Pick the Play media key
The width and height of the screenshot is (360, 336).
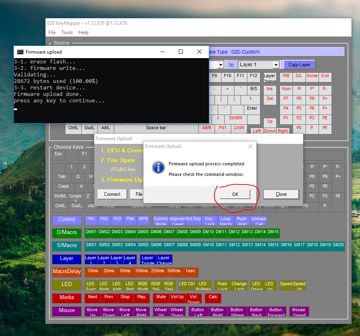coord(141,298)
